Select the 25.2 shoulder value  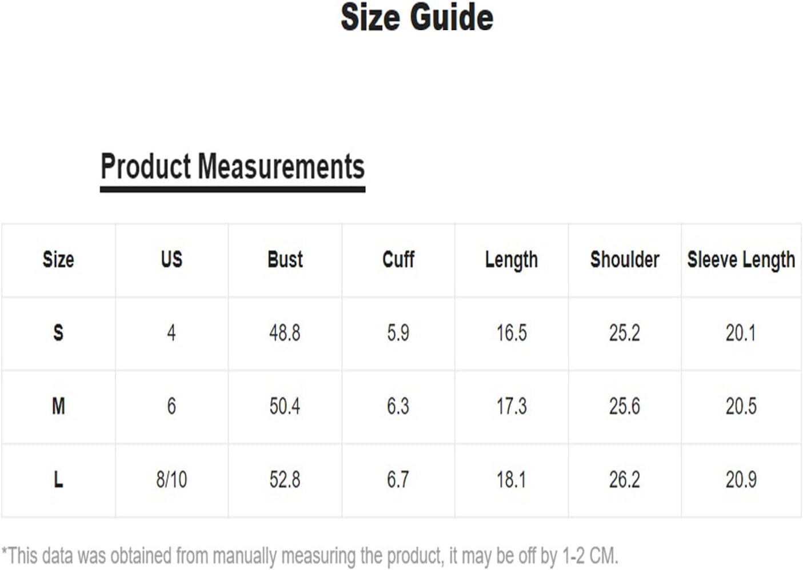pos(625,333)
